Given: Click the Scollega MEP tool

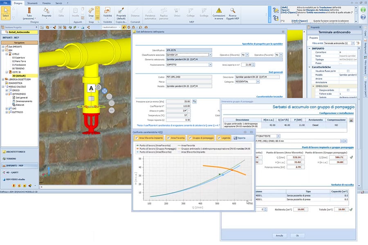Looking at the screenshot, I should [x=204, y=13].
